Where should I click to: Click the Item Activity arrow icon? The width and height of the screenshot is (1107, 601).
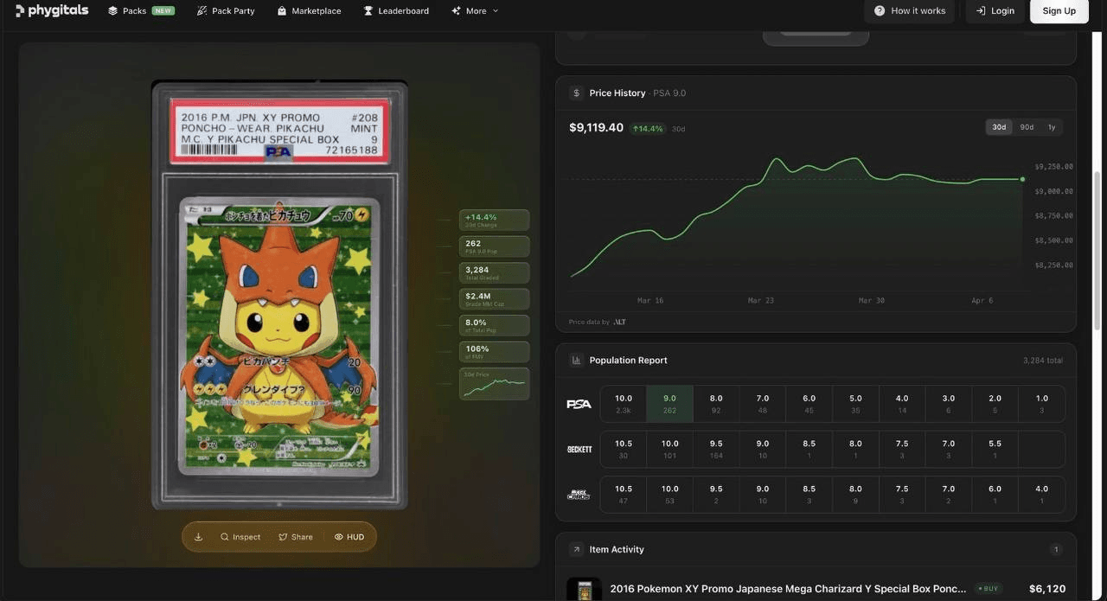576,549
